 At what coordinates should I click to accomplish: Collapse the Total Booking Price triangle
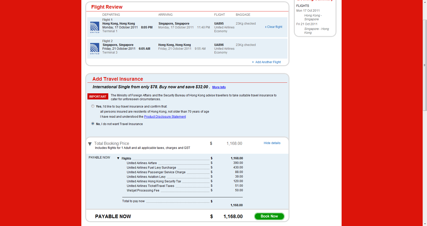90,144
